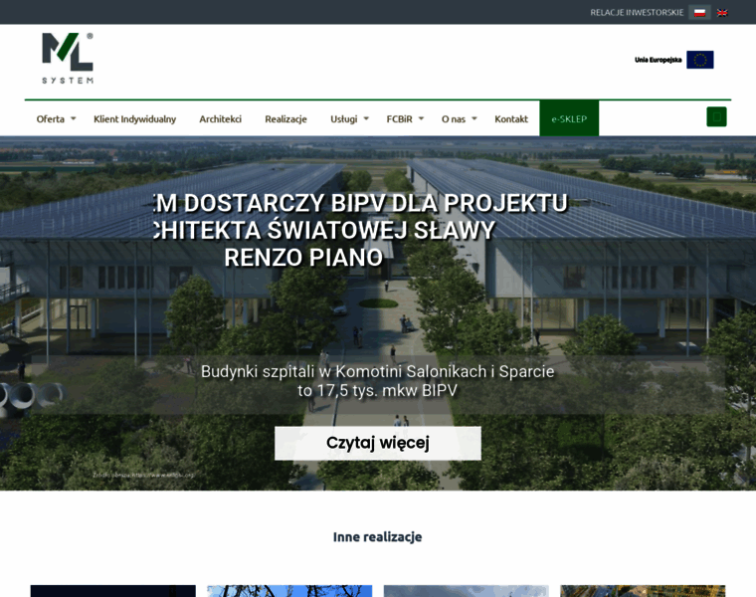Open the first dark realization thumbnail
The image size is (756, 597).
coord(112,591)
